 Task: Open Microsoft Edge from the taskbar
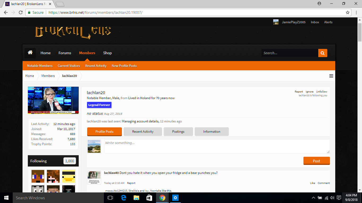123,198
